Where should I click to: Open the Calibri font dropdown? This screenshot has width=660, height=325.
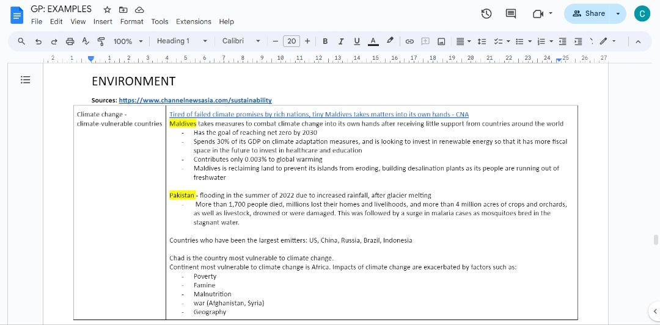point(241,41)
